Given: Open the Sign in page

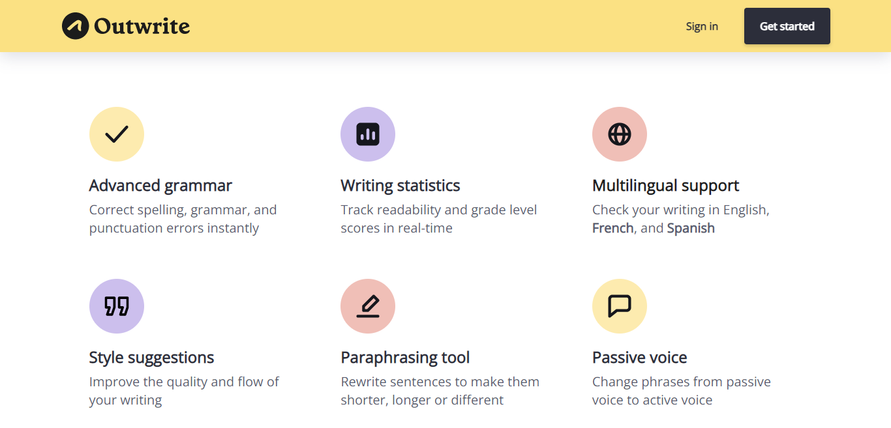Looking at the screenshot, I should click(x=702, y=26).
